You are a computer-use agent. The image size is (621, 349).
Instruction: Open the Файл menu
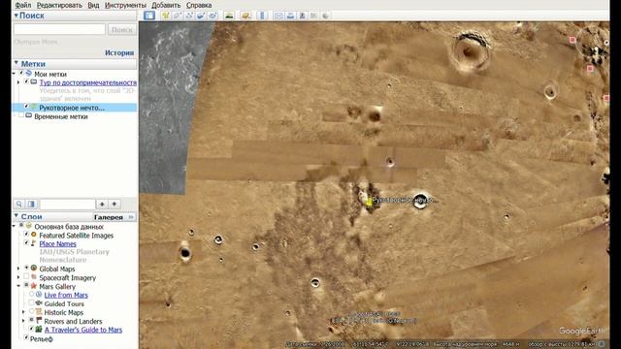pyautogui.click(x=23, y=5)
